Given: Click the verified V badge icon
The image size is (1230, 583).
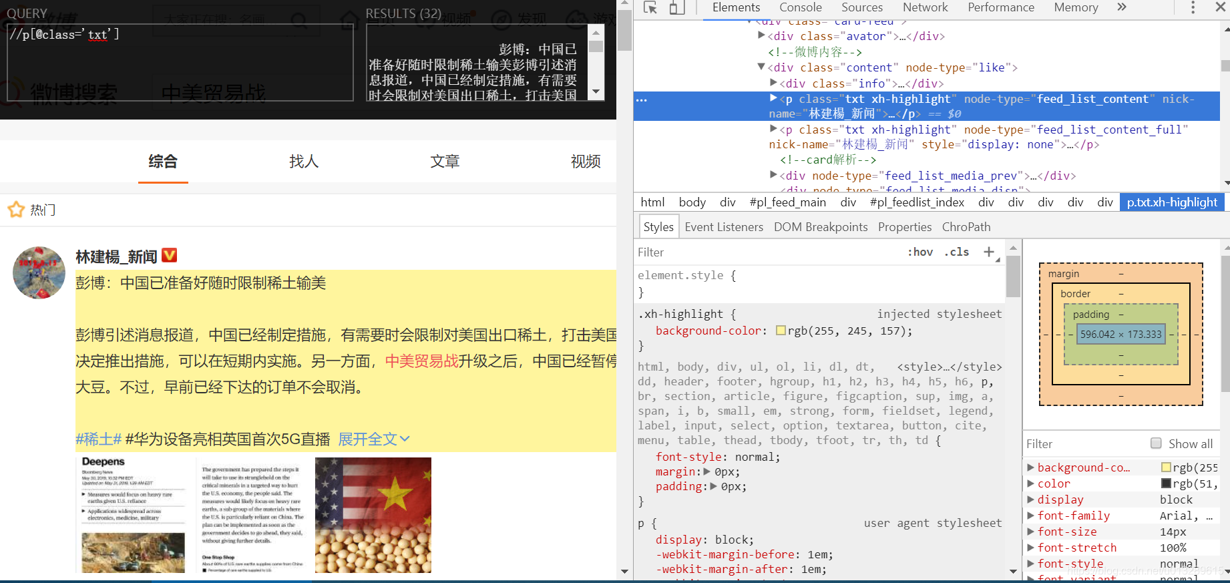Looking at the screenshot, I should (170, 255).
